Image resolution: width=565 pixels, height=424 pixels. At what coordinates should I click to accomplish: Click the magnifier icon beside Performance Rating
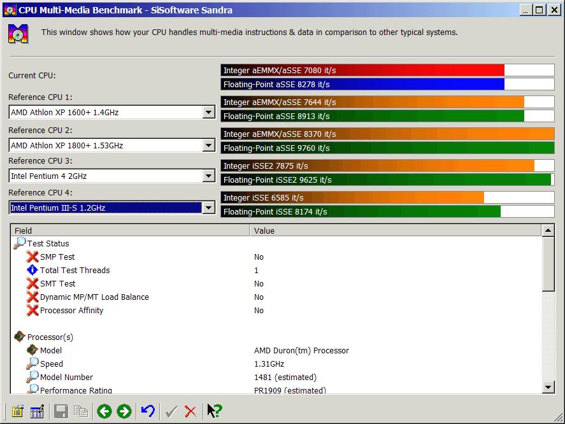[32, 389]
